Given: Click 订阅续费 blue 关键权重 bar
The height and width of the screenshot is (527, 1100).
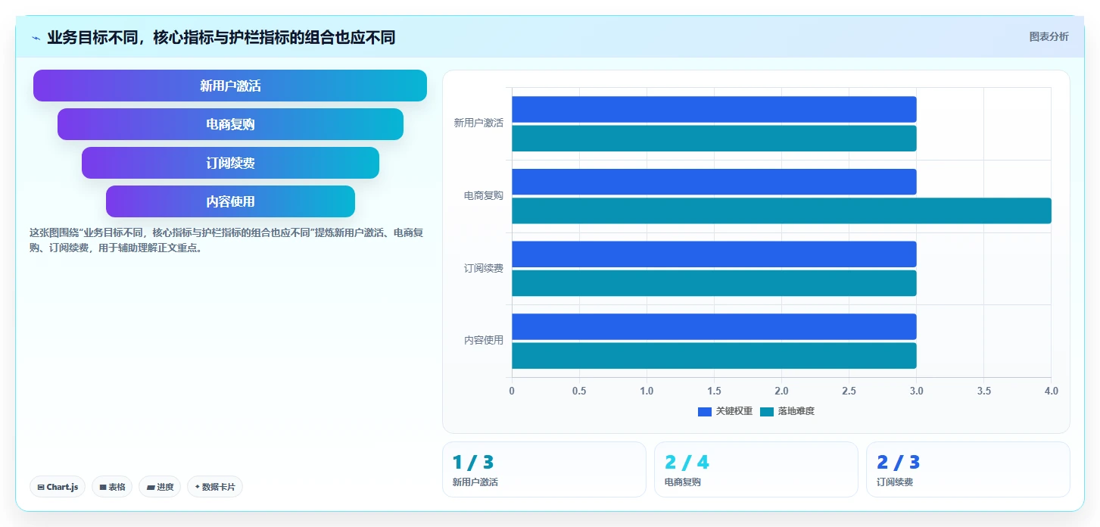Looking at the screenshot, I should [x=714, y=254].
